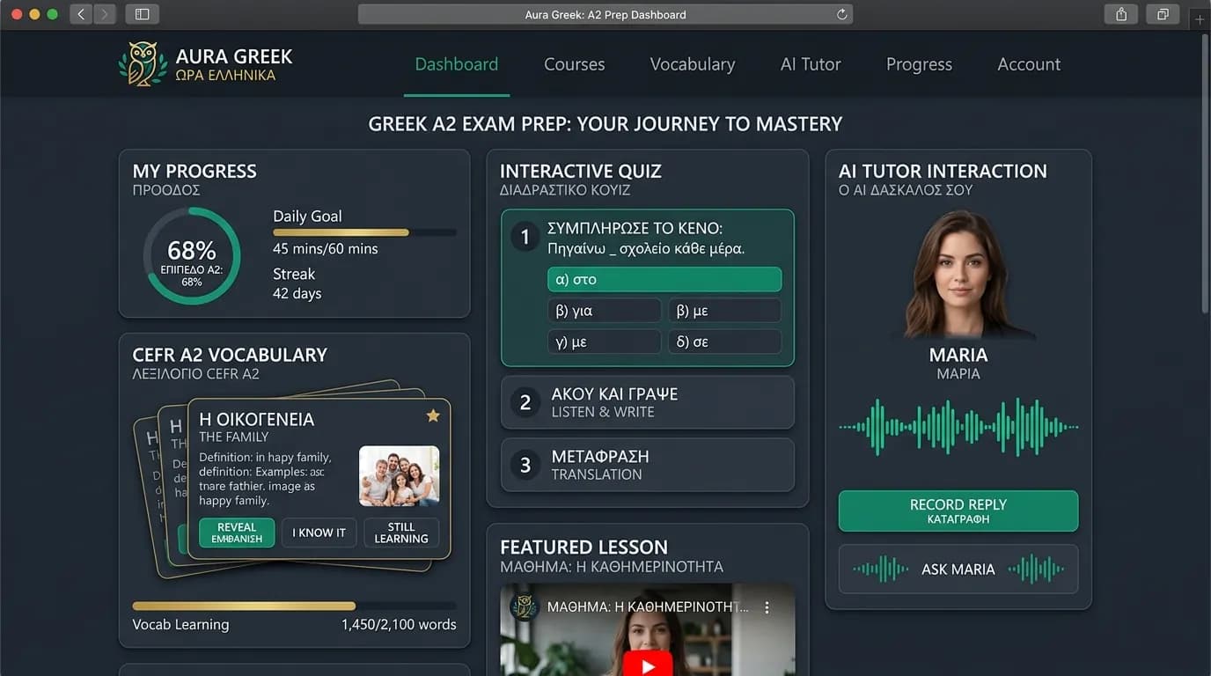Click the Record Reply button
The height and width of the screenshot is (676, 1211).
pyautogui.click(x=958, y=511)
